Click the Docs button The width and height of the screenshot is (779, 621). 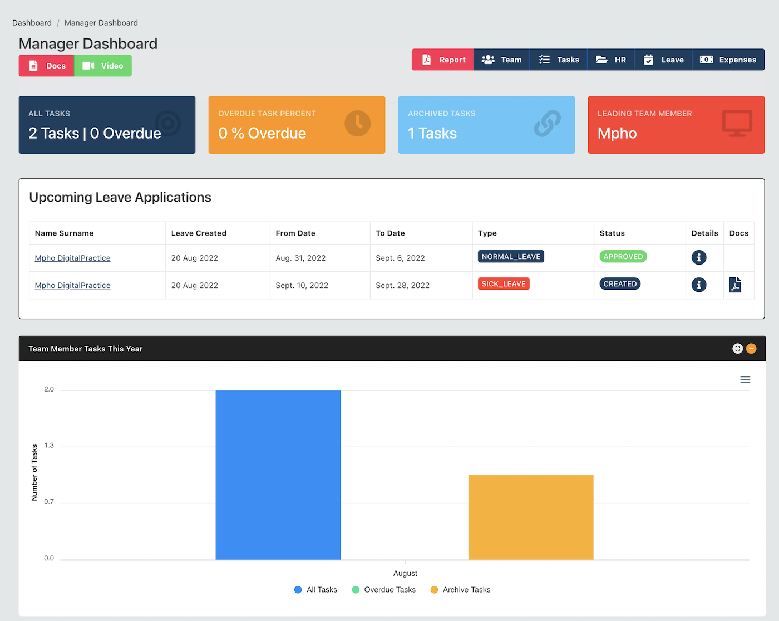pyautogui.click(x=46, y=66)
